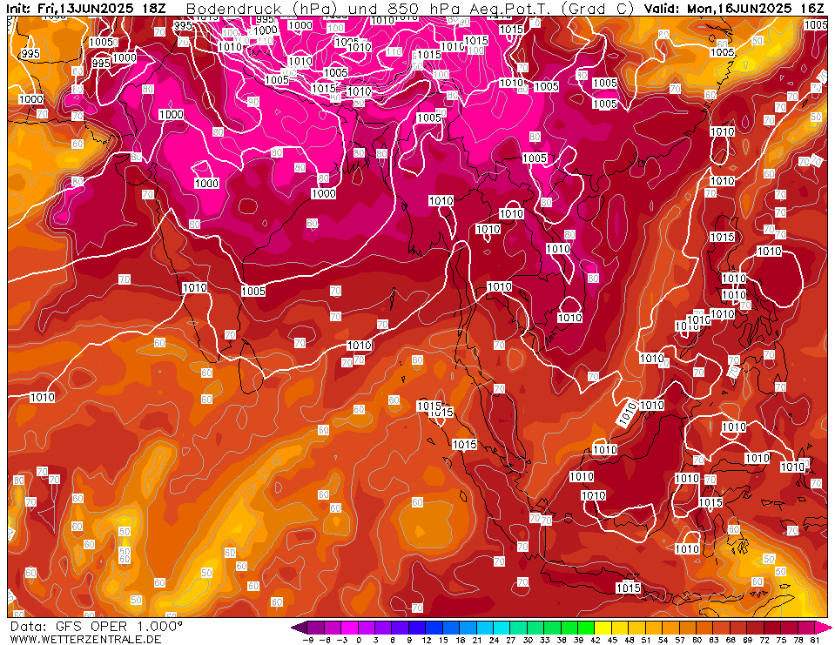Click the '42' value under the color legend

click(595, 640)
